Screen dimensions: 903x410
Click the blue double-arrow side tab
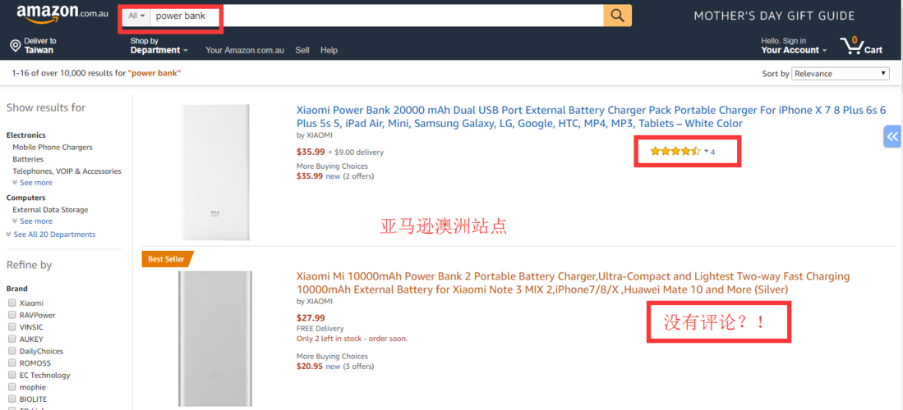coord(892,136)
